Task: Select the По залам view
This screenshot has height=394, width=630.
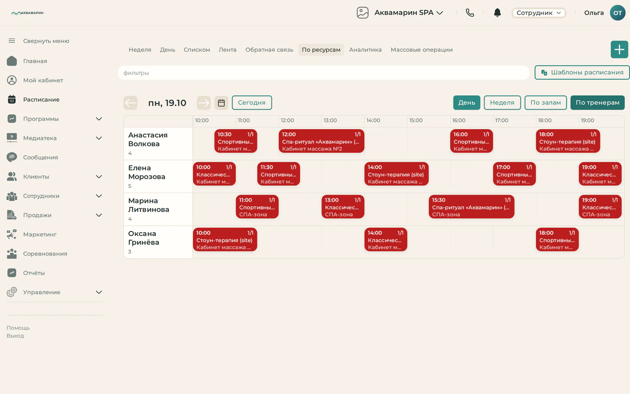Action: point(546,102)
